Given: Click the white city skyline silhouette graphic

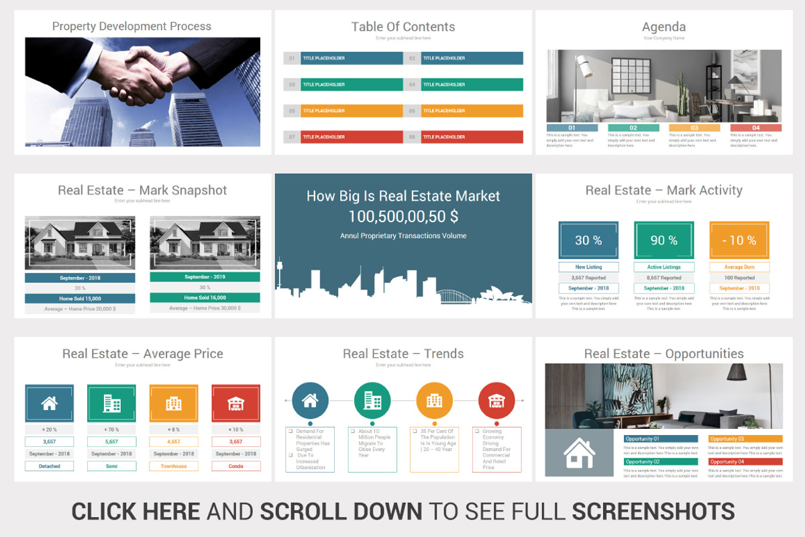Looking at the screenshot, I should click(x=402, y=282).
